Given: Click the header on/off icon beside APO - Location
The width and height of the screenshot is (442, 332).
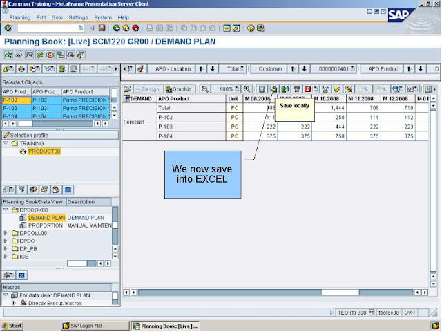Looking at the screenshot, I should [x=141, y=69].
